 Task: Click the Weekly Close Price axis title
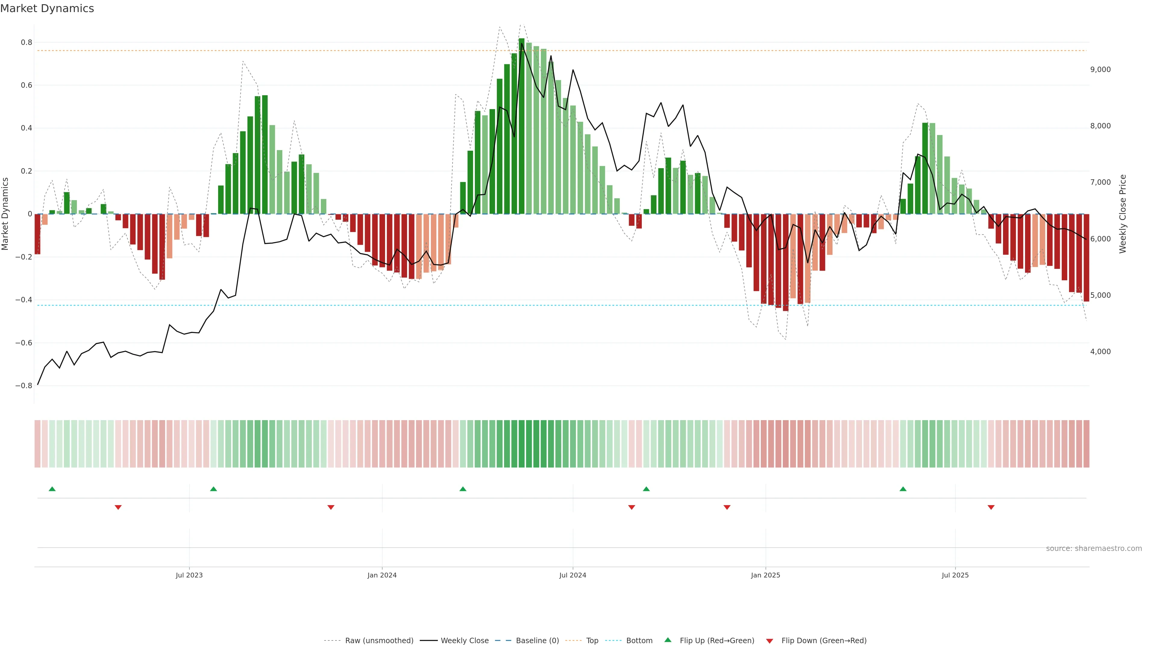(x=1122, y=214)
